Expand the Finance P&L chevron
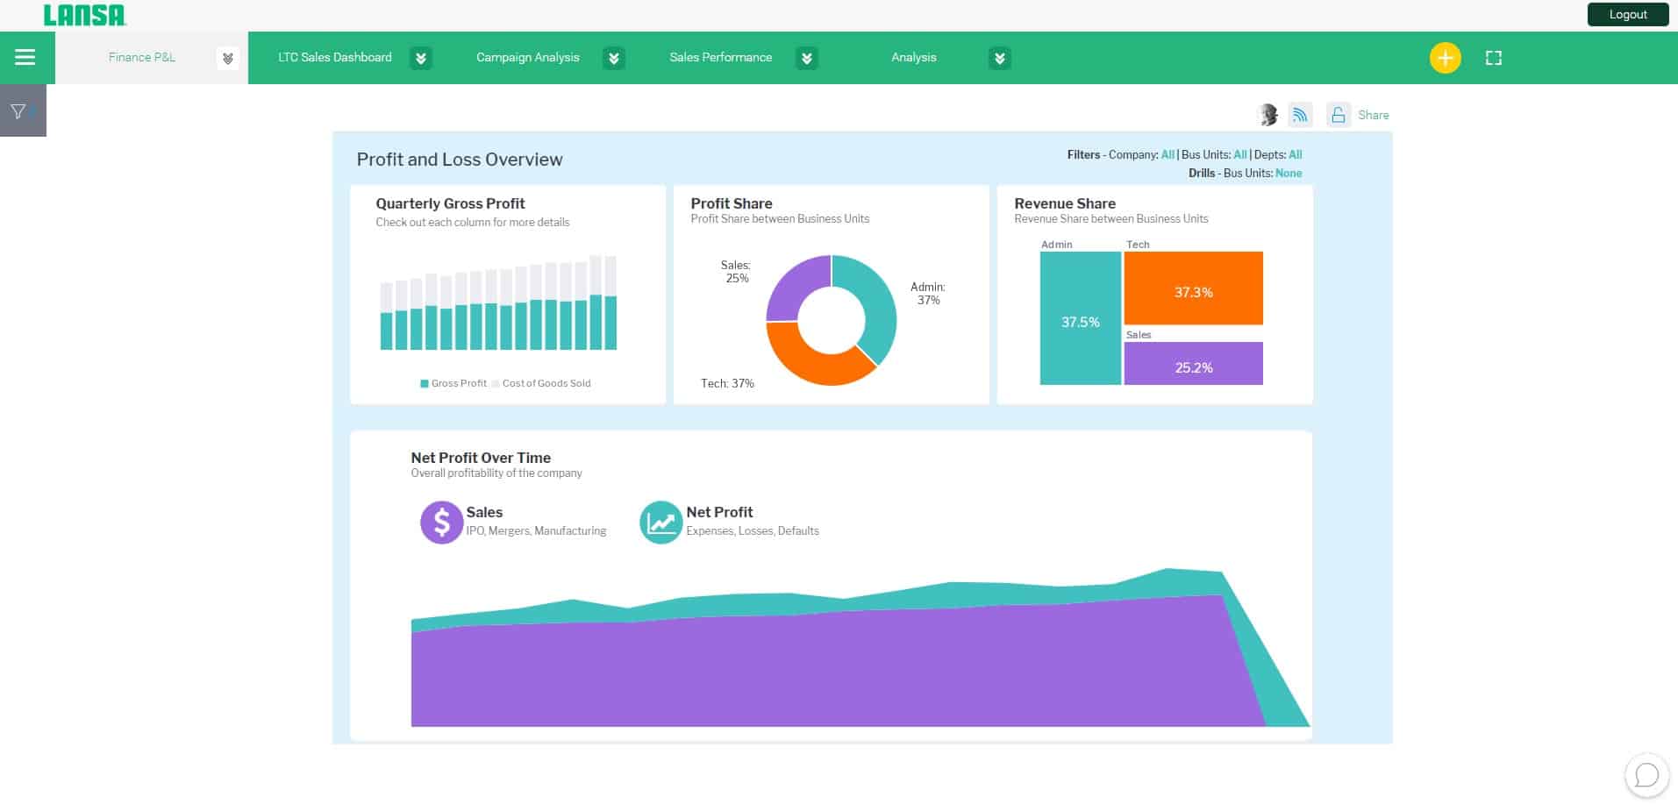Screen dimensions: 1678x804 228,58
